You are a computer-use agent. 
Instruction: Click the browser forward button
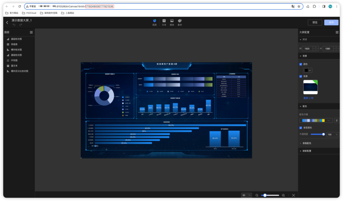13,6
